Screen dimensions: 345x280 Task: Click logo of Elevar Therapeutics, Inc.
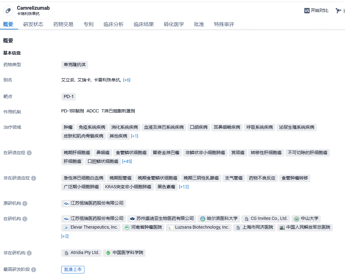[66, 228]
